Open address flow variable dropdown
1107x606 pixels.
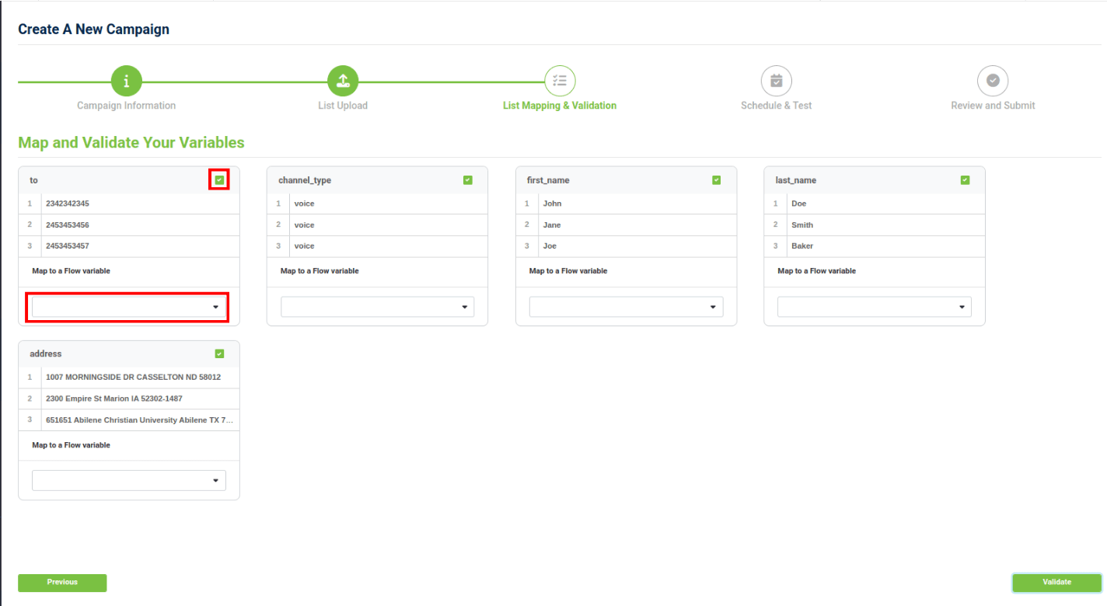coord(128,480)
